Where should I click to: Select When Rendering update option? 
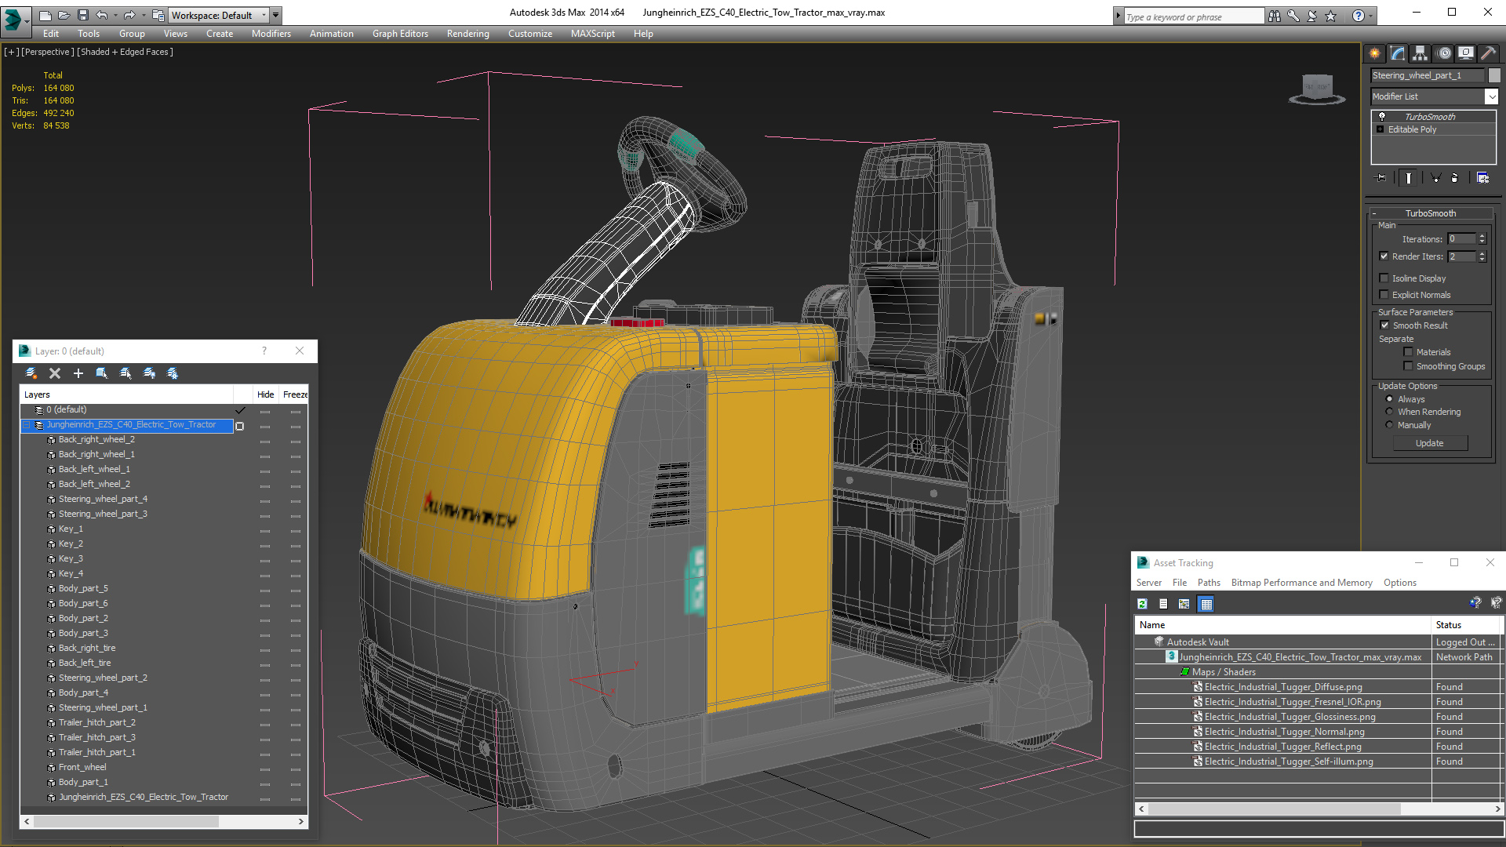1389,412
